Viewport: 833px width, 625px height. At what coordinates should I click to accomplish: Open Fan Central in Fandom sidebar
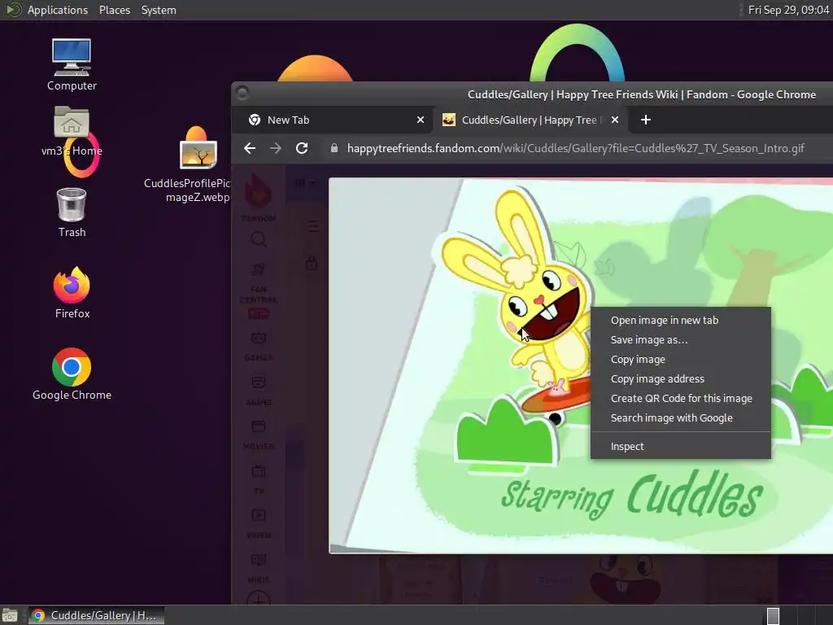tap(258, 291)
